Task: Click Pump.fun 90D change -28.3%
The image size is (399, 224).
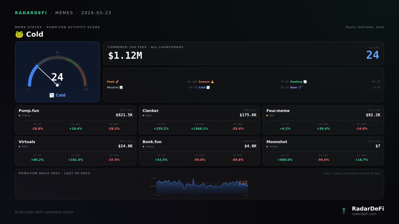Action: coord(114,129)
